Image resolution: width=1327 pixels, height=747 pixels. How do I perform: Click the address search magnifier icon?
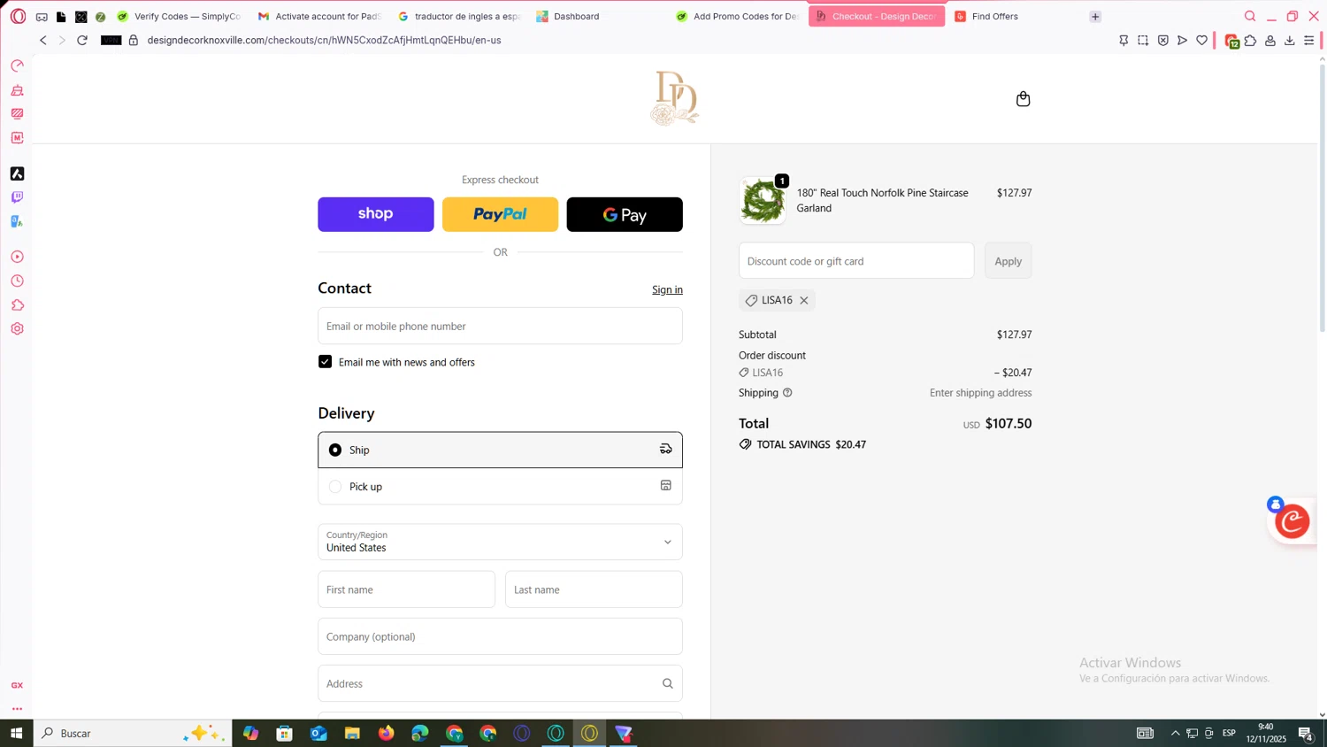(x=668, y=683)
